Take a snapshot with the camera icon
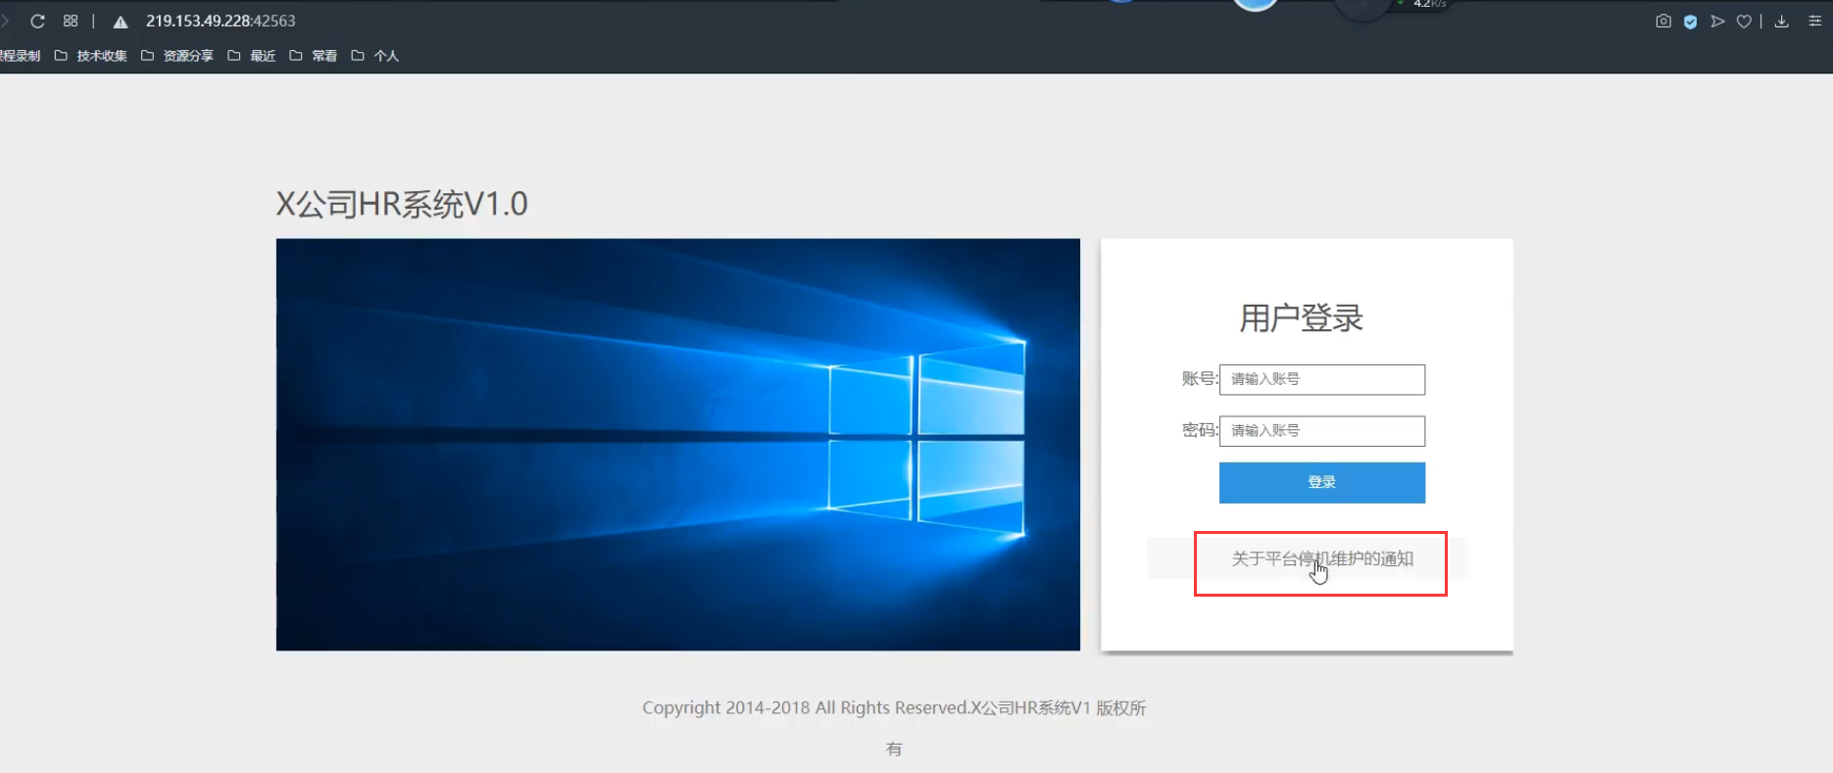The height and width of the screenshot is (773, 1833). tap(1663, 22)
